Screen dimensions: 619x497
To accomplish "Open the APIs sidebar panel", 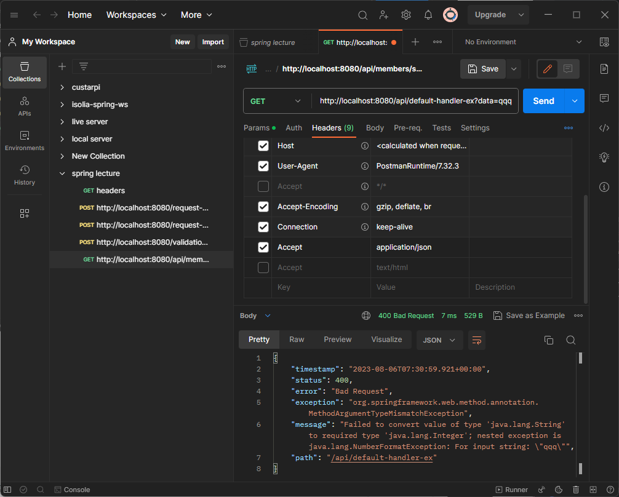I will click(25, 106).
